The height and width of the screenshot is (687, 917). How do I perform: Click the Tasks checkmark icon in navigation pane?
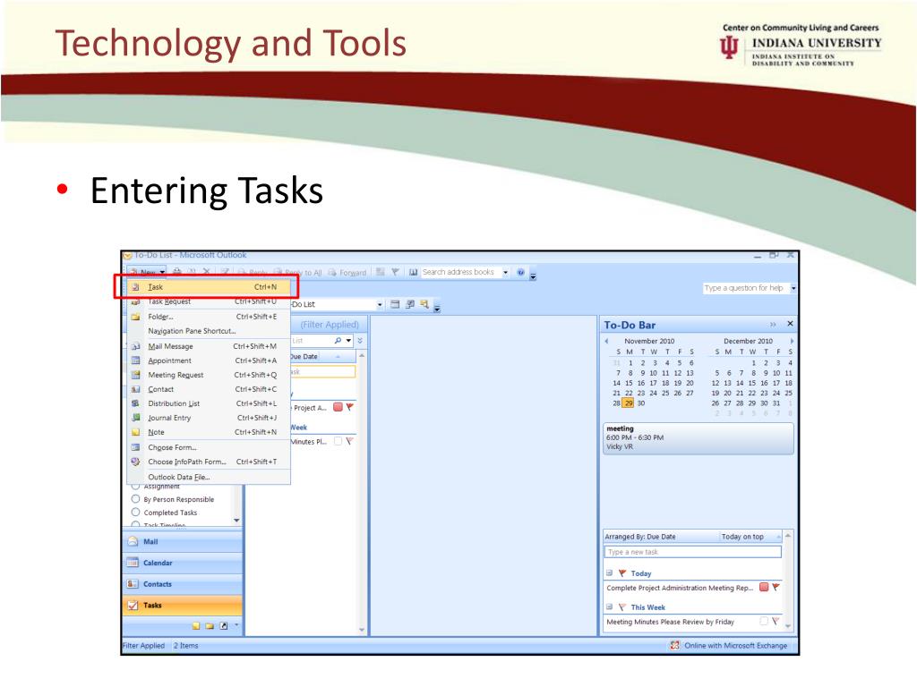133,606
